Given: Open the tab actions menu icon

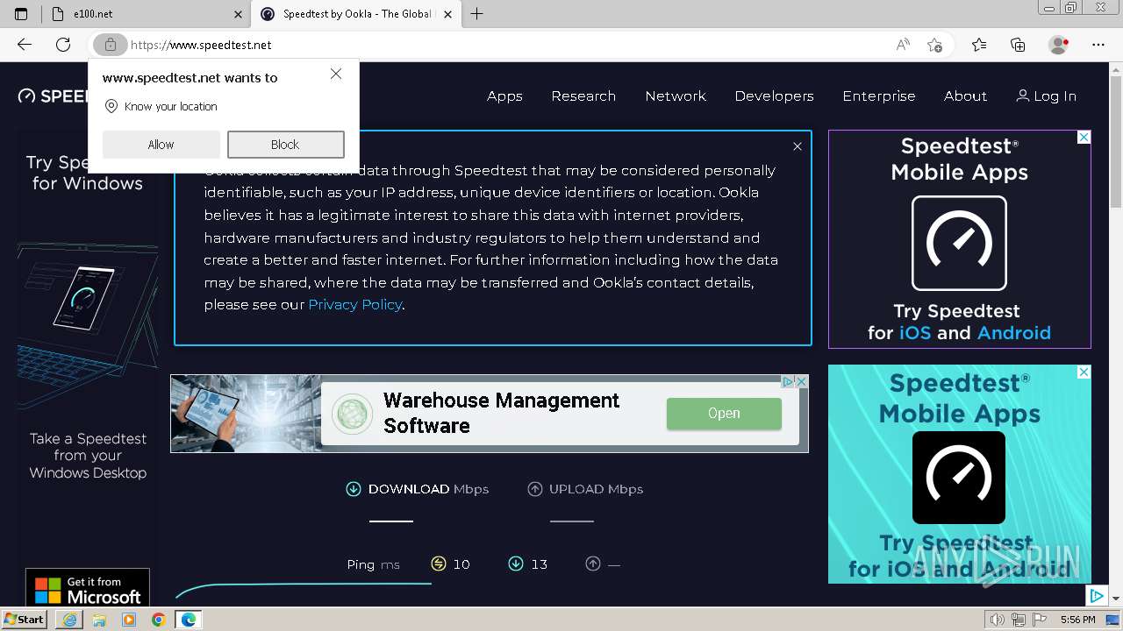Looking at the screenshot, I should pyautogui.click(x=21, y=14).
